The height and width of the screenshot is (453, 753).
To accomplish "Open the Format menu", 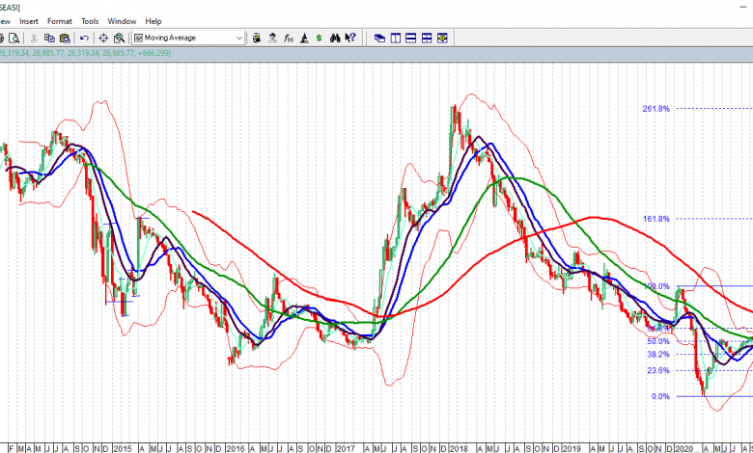I will click(59, 20).
